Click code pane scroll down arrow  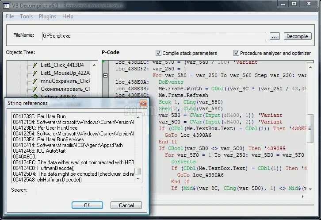pos(310,189)
